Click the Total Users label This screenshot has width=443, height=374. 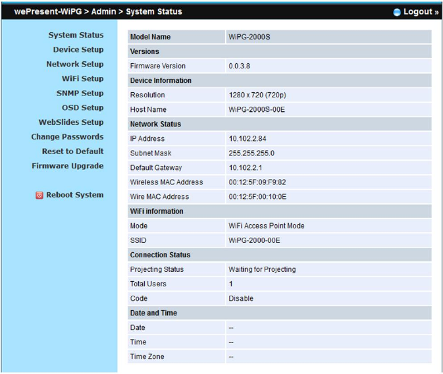pyautogui.click(x=148, y=284)
